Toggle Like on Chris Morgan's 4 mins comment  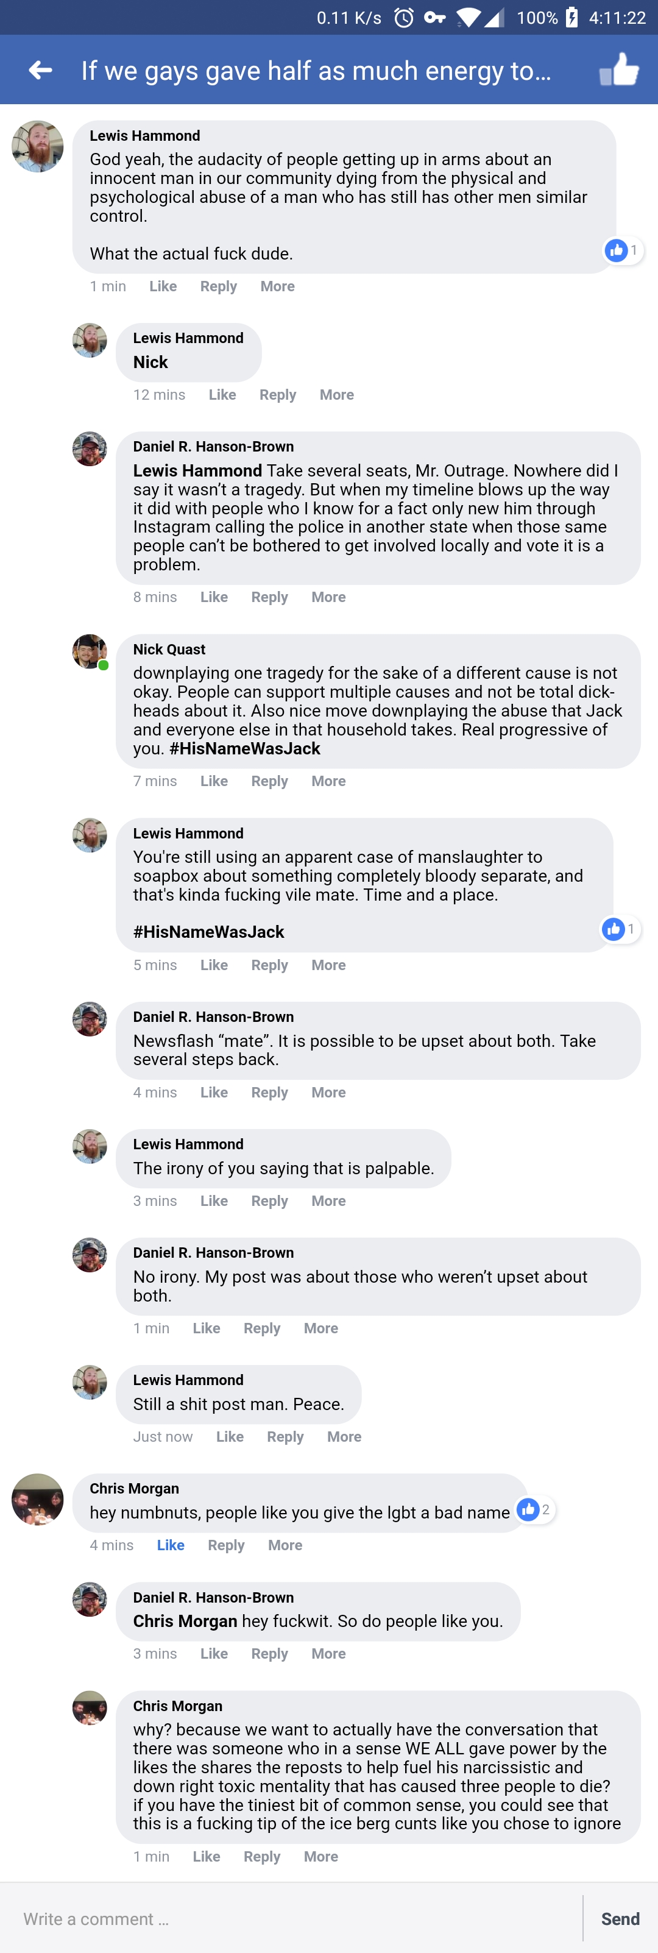point(171,1544)
